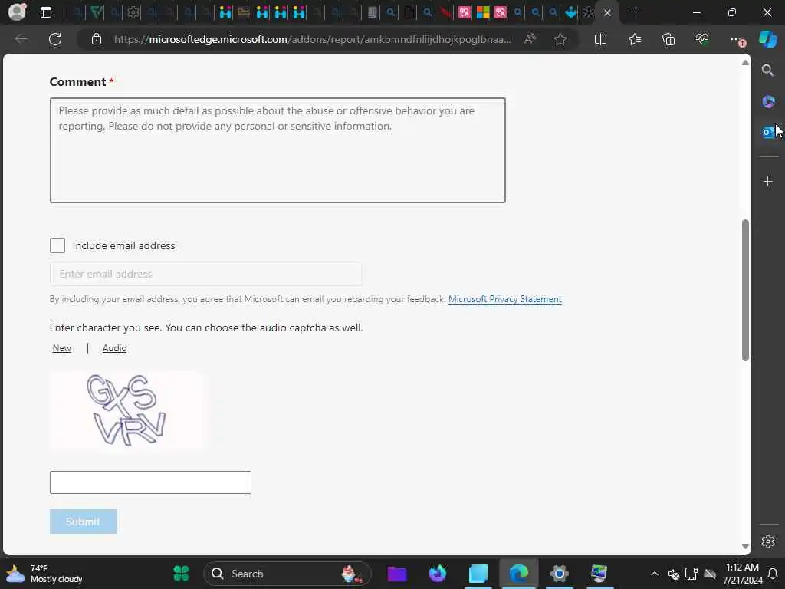Screen dimensions: 785x589
Task: Click the vertical scrollbar thumb
Action: 745,290
